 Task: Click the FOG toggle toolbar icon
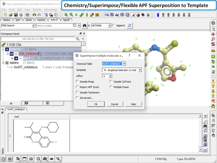pyautogui.click(x=107, y=15)
